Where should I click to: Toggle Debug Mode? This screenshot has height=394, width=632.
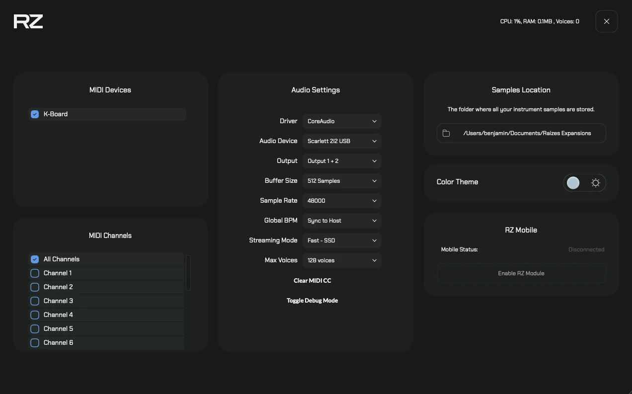(312, 300)
